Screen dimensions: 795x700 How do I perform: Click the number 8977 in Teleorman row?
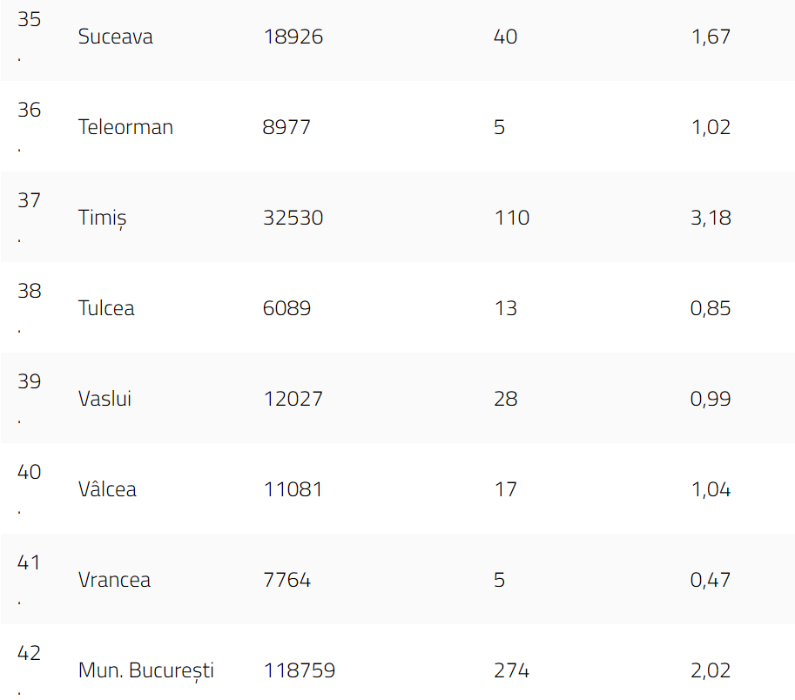pos(286,128)
